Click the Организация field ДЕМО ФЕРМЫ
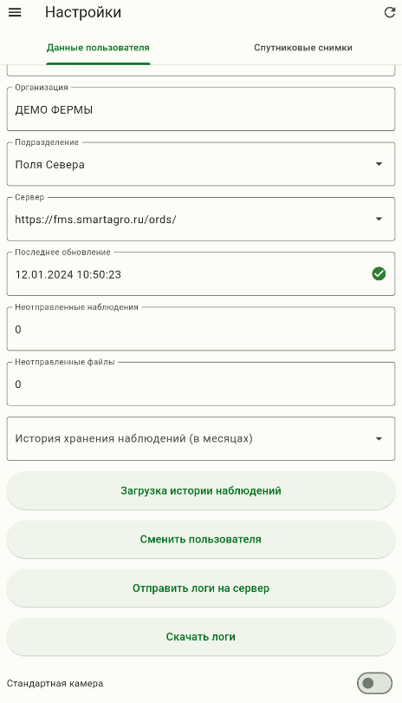 (201, 109)
